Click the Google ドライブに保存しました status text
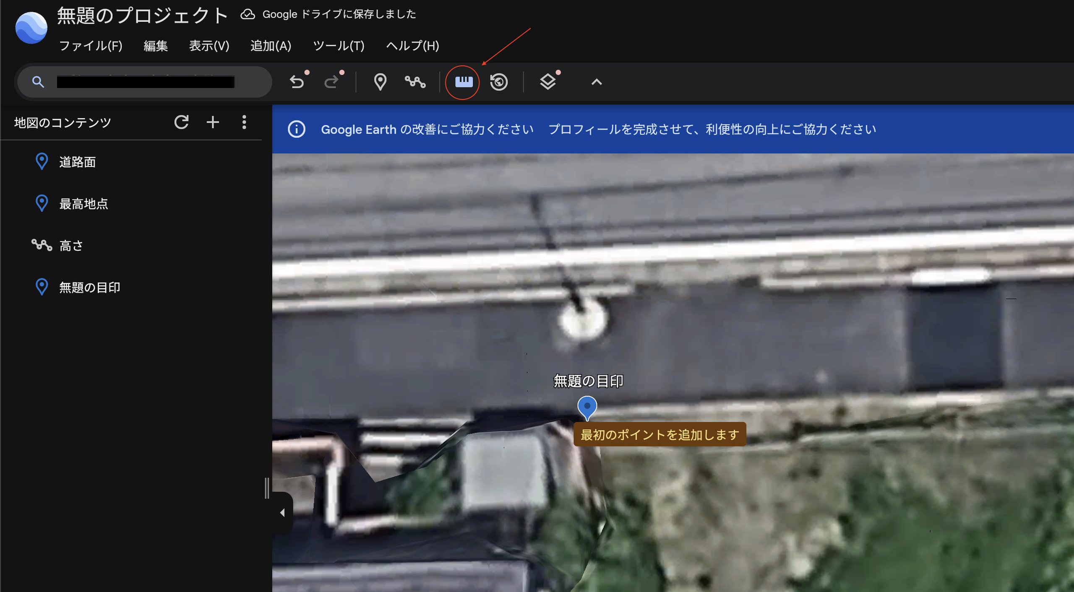 (339, 14)
